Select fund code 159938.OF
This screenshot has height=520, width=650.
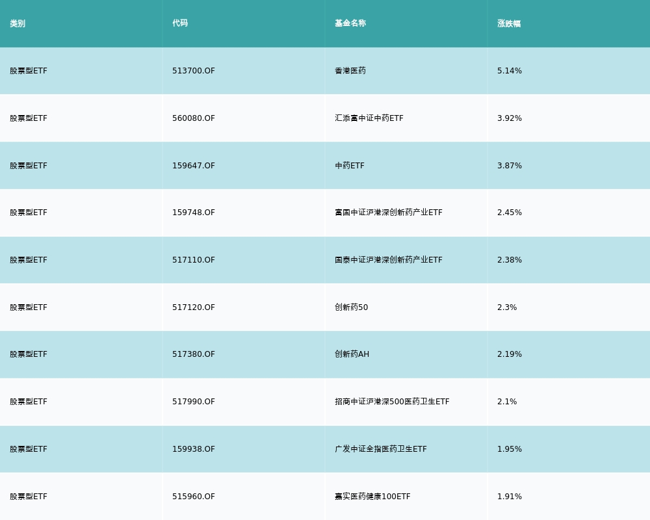click(x=194, y=449)
